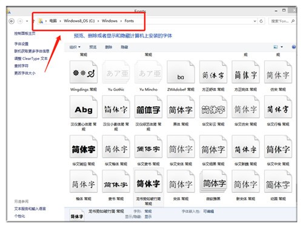Expand the view options dropdown arrow
The width and height of the screenshot is (303, 228).
(x=282, y=47)
